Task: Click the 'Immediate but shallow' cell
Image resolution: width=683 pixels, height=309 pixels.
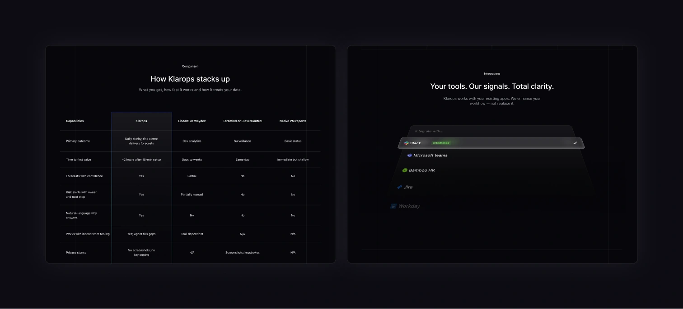Action: point(293,159)
